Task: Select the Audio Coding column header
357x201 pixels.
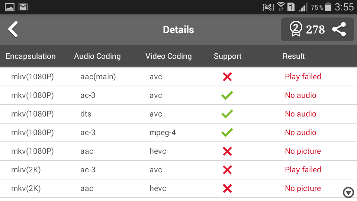Action: tap(97, 56)
